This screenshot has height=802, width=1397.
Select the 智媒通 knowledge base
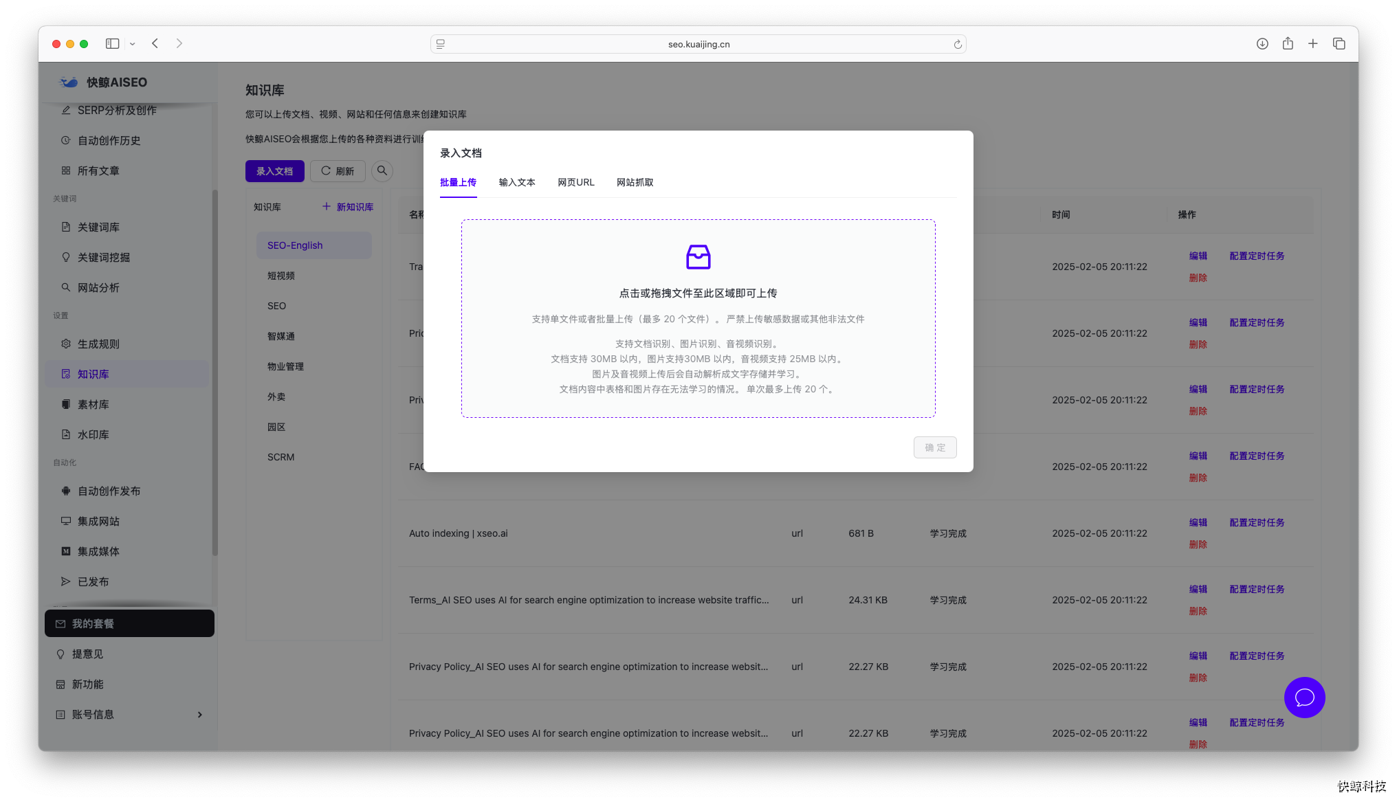(314, 336)
